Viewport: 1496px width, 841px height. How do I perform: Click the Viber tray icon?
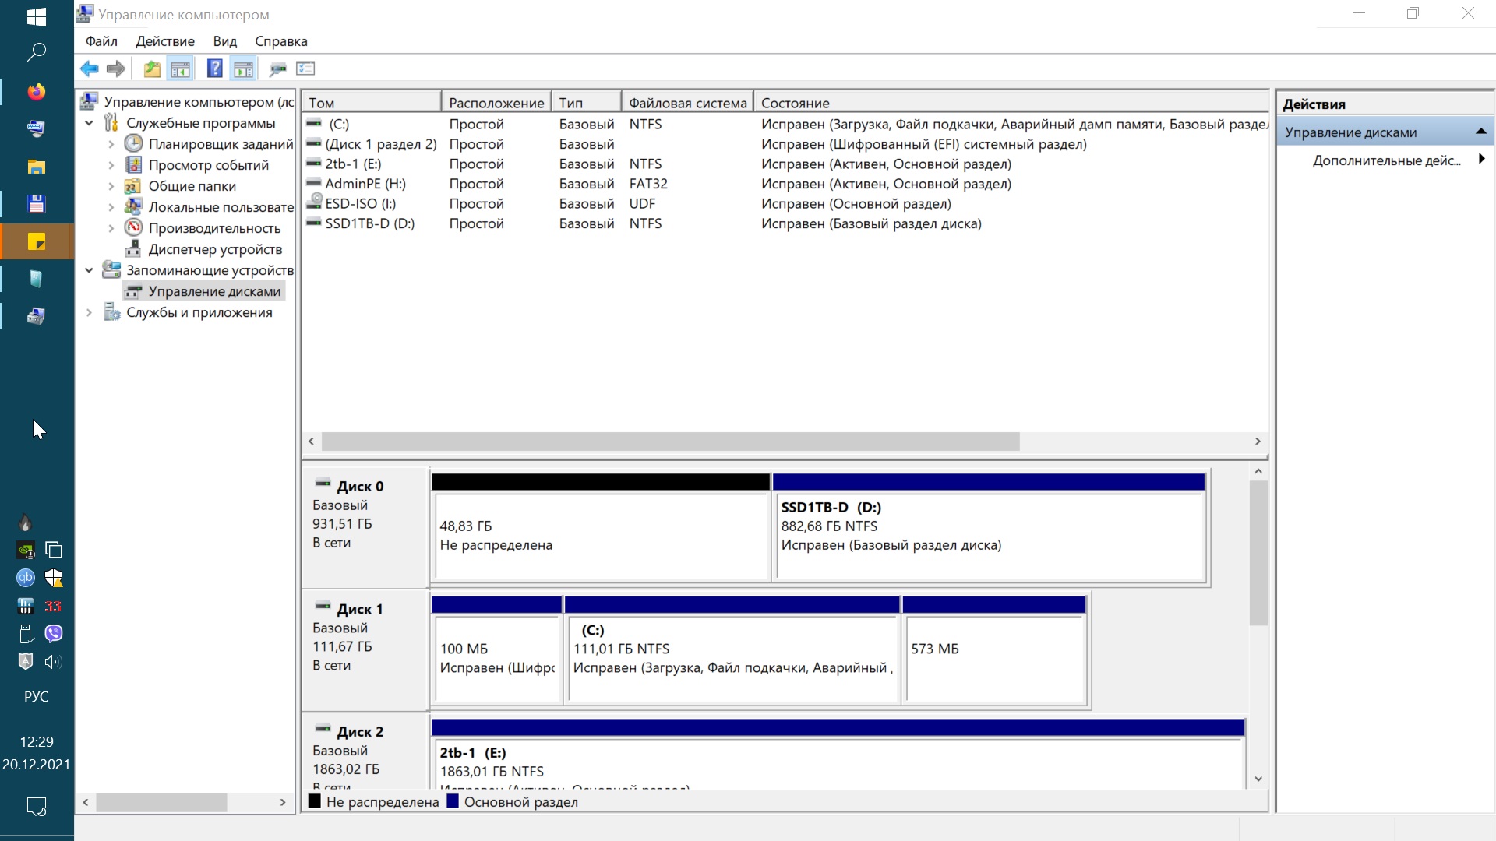click(x=54, y=633)
